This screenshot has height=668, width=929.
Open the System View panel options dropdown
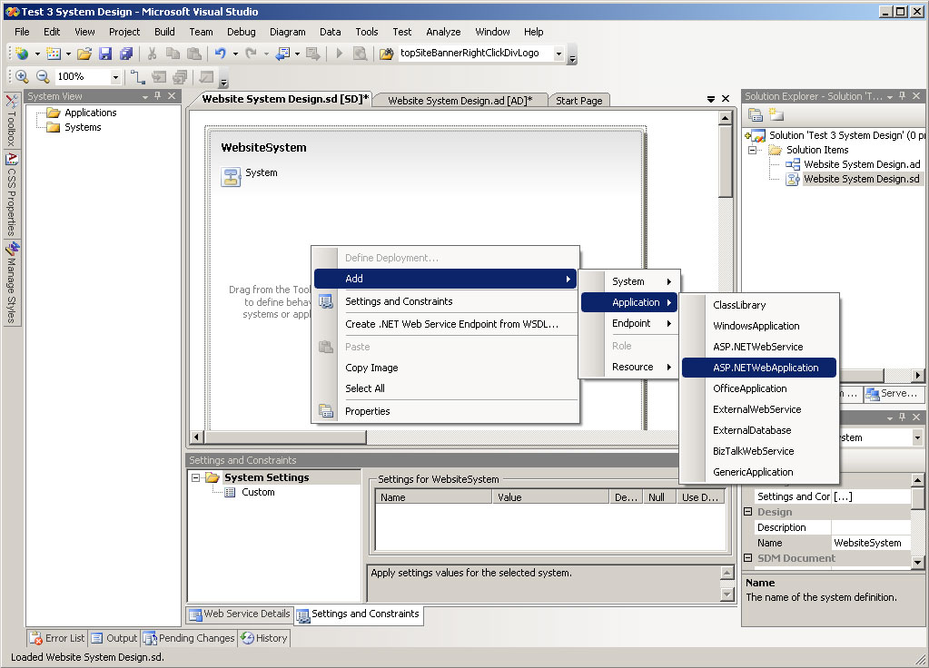pos(145,96)
